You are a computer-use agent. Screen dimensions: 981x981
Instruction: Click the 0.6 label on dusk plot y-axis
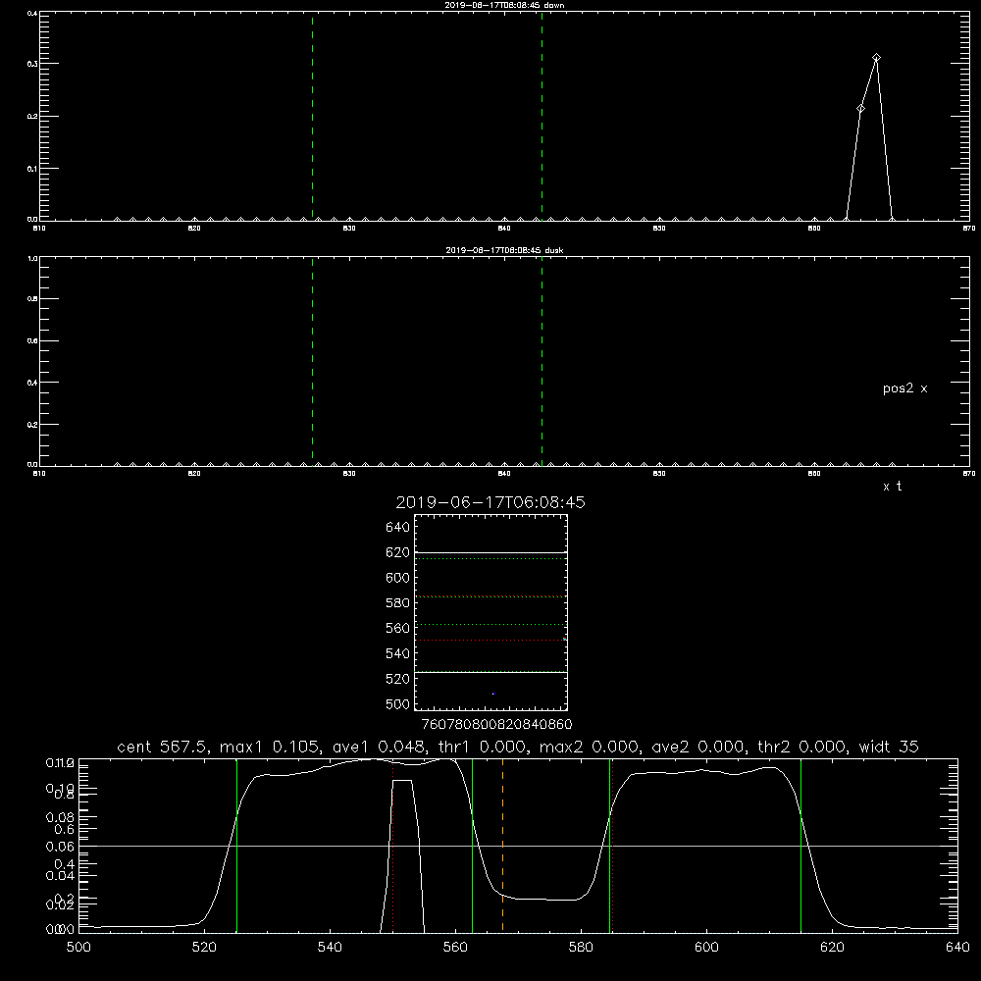pyautogui.click(x=32, y=341)
